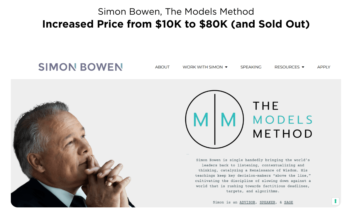This screenshot has width=352, height=220.
Task: Click the gold ring on Simon's finger
Action: (108, 183)
